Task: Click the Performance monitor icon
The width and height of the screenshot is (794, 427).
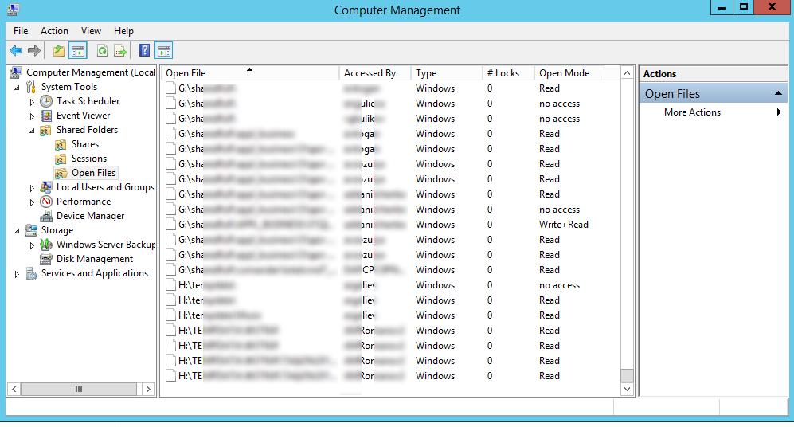Action: click(x=46, y=202)
